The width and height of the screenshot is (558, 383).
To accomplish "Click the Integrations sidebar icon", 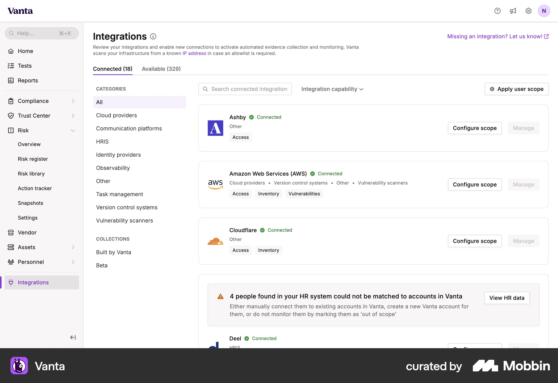I will pyautogui.click(x=11, y=282).
